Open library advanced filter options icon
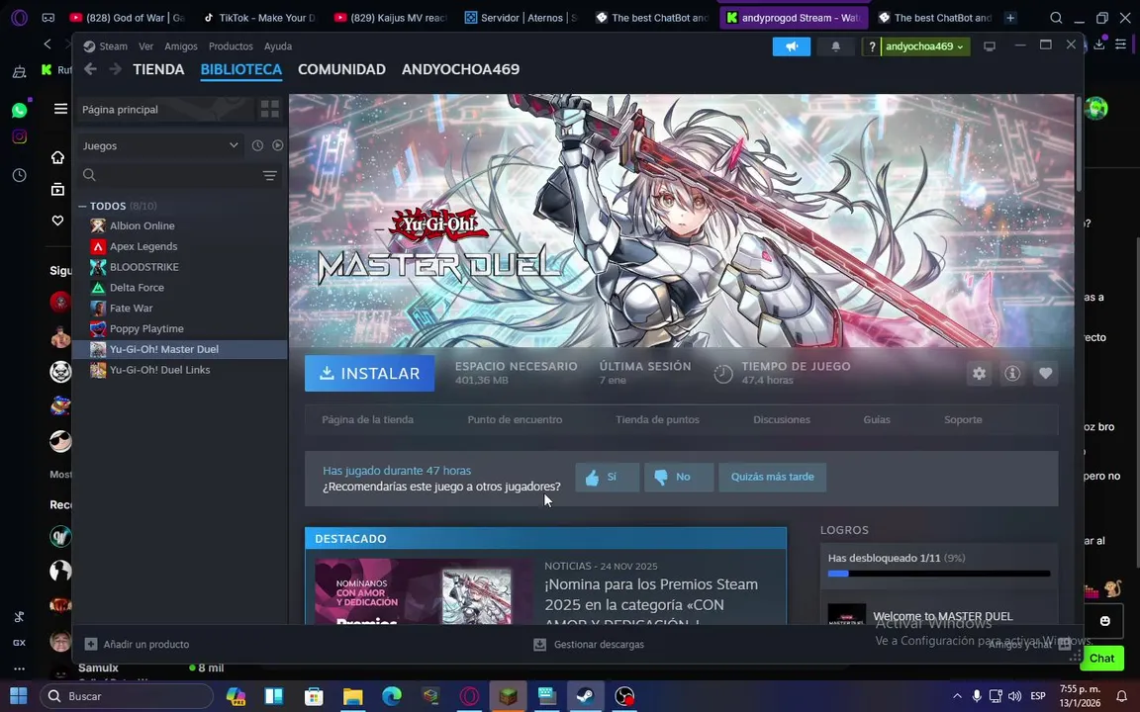The width and height of the screenshot is (1140, 712). 270,175
